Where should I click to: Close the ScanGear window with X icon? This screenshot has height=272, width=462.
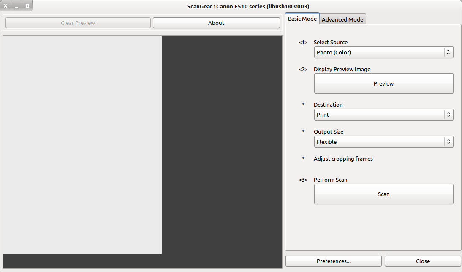(5, 6)
